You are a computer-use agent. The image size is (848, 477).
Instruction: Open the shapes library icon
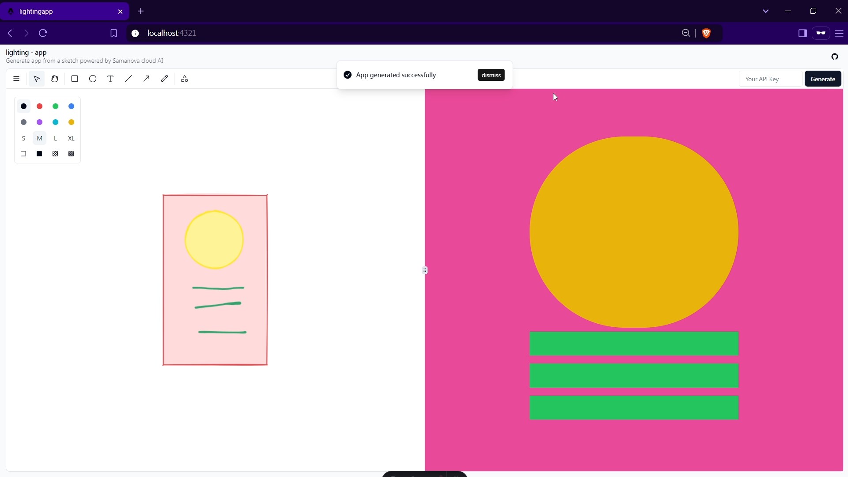click(x=185, y=79)
